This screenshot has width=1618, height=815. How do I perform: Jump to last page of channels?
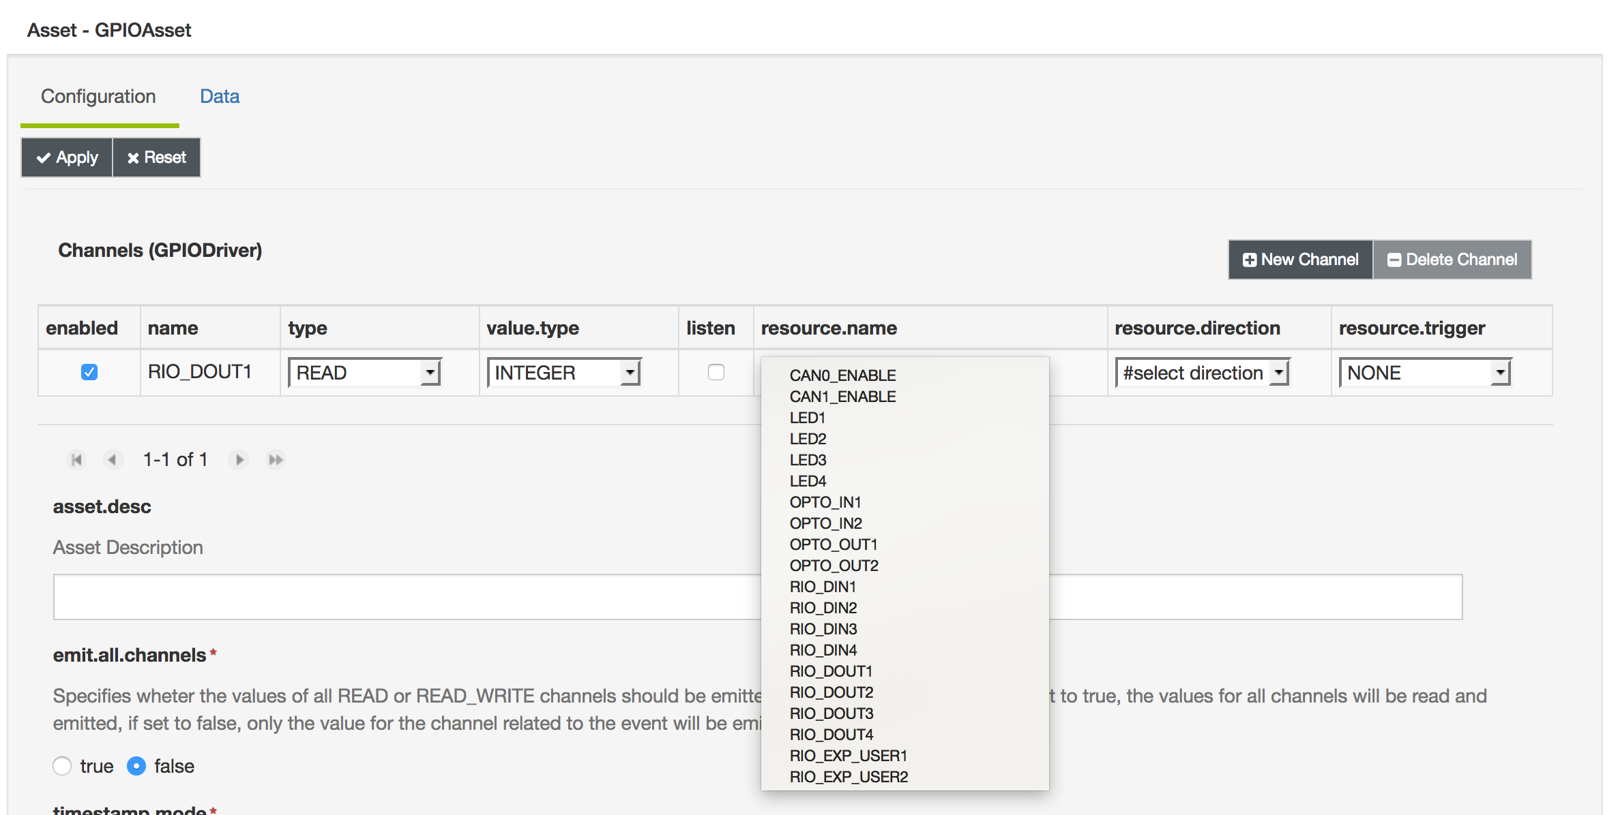[276, 460]
